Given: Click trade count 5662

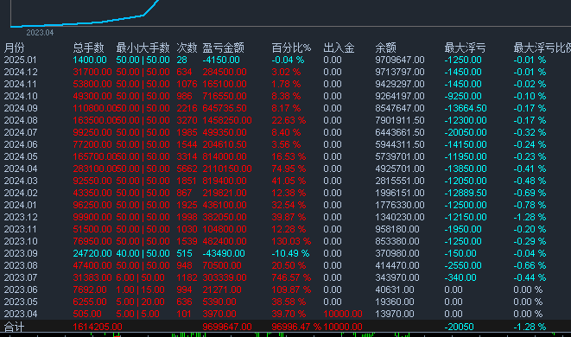Looking at the screenshot, I should pyautogui.click(x=187, y=168).
